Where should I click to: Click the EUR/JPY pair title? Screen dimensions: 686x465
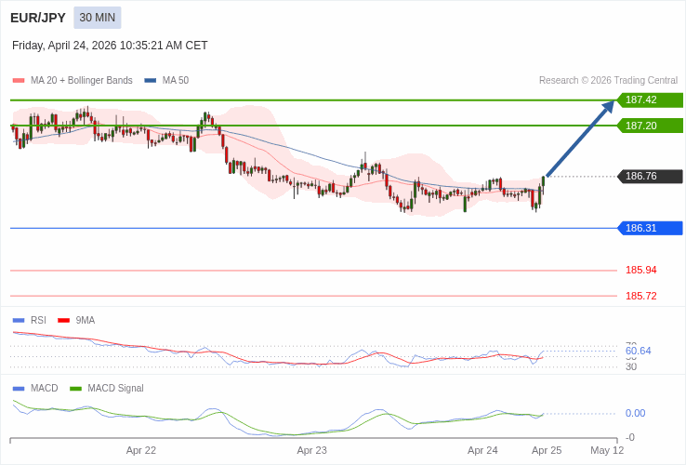click(38, 18)
